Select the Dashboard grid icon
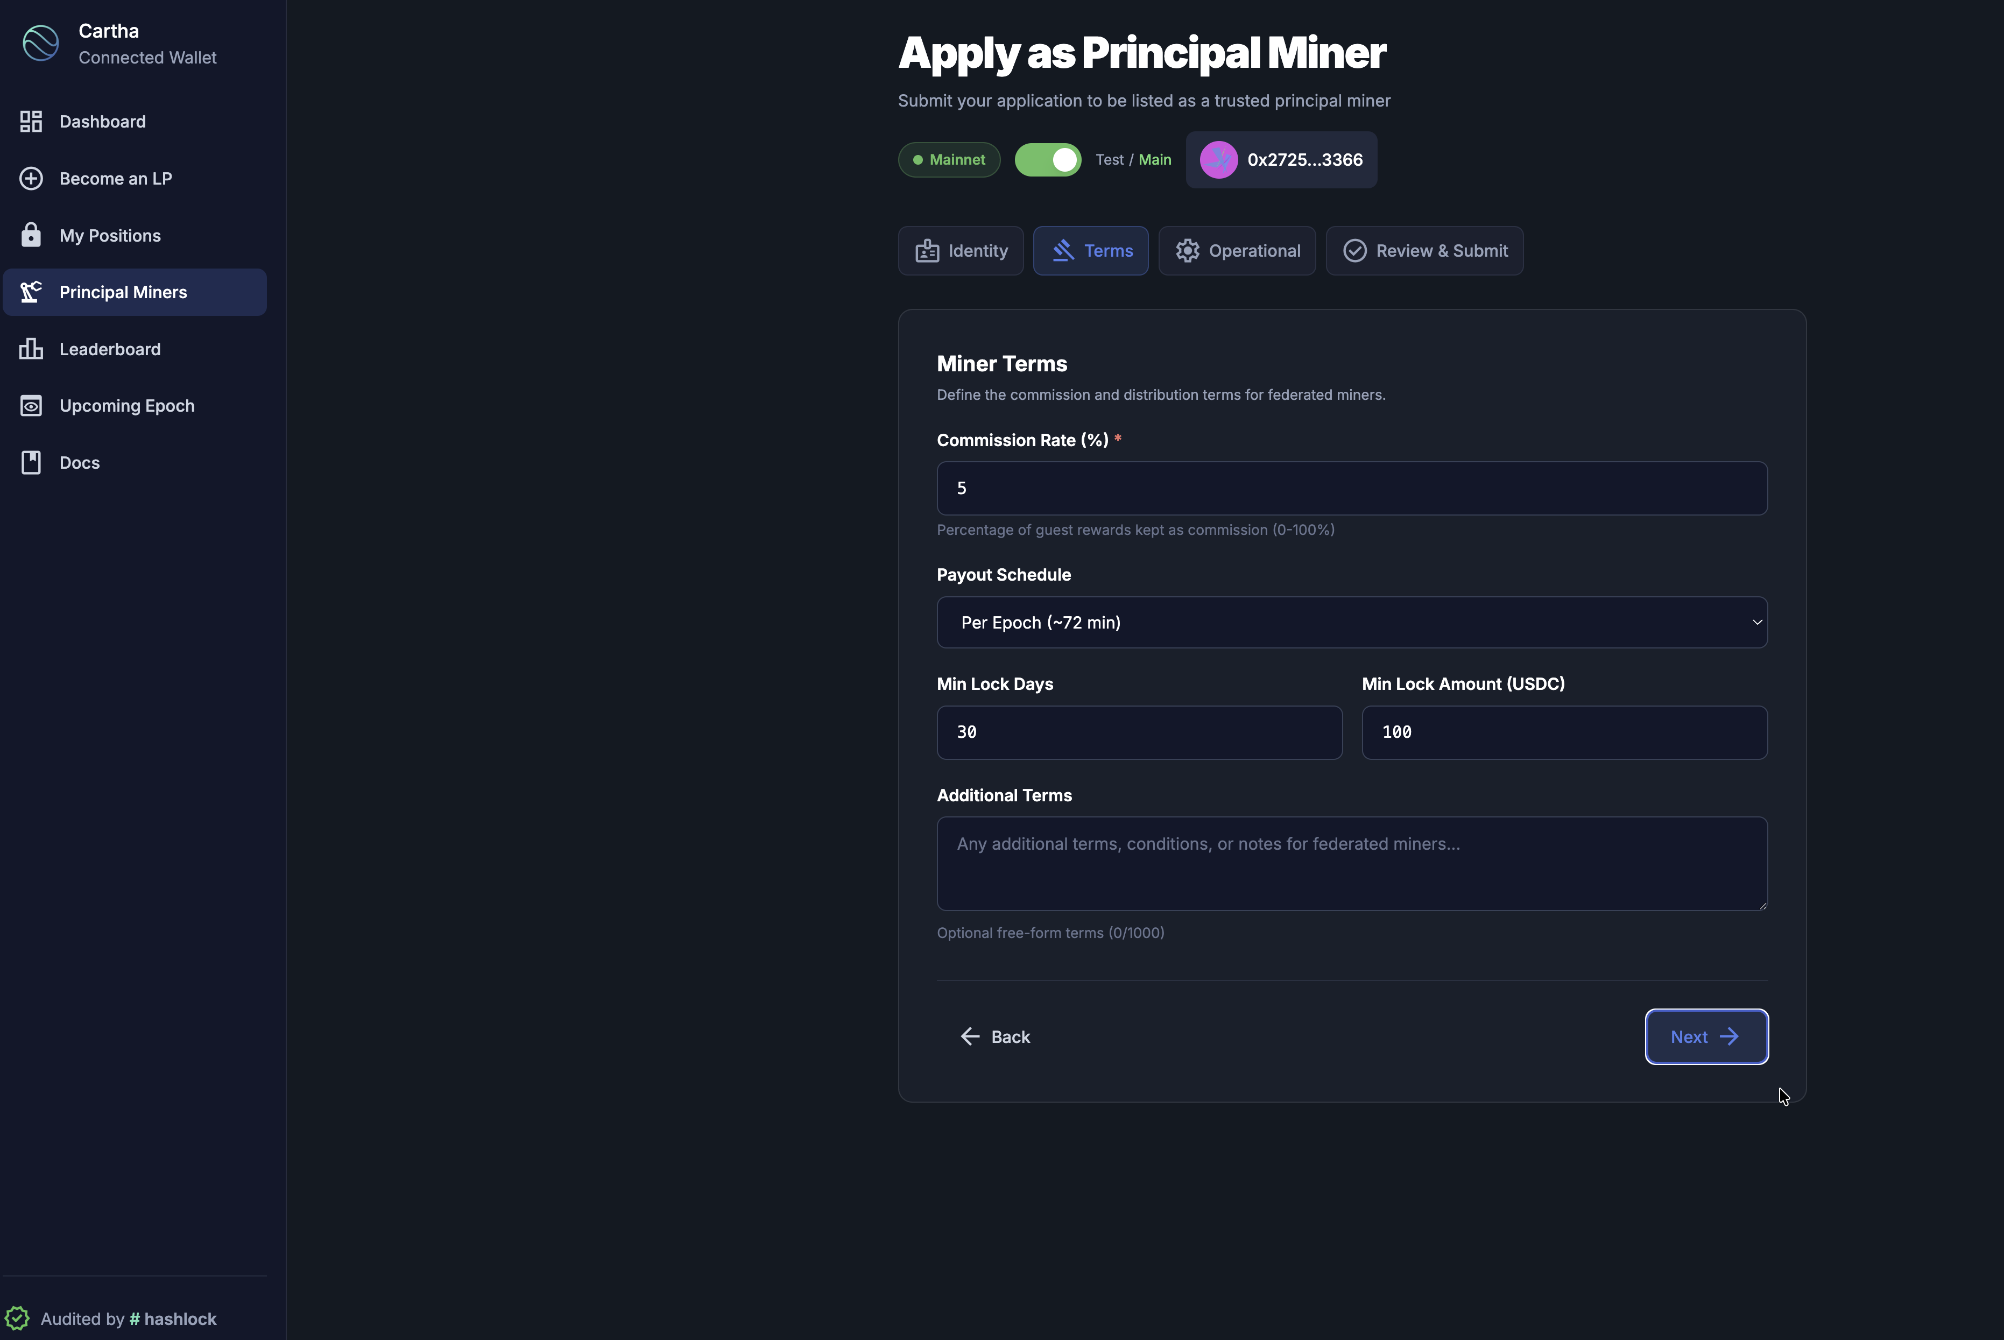The height and width of the screenshot is (1340, 2004). pyautogui.click(x=32, y=121)
